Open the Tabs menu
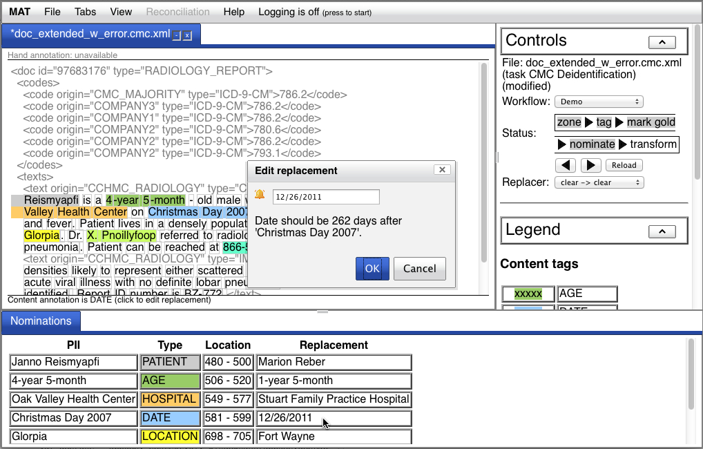This screenshot has width=703, height=449. [86, 12]
